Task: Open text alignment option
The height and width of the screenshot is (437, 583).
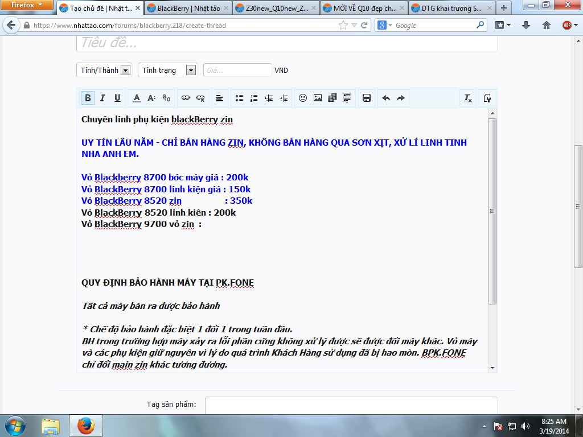Action: click(x=220, y=98)
